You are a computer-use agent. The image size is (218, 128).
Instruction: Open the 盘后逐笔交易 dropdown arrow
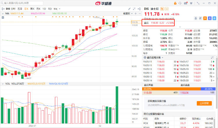162,58
